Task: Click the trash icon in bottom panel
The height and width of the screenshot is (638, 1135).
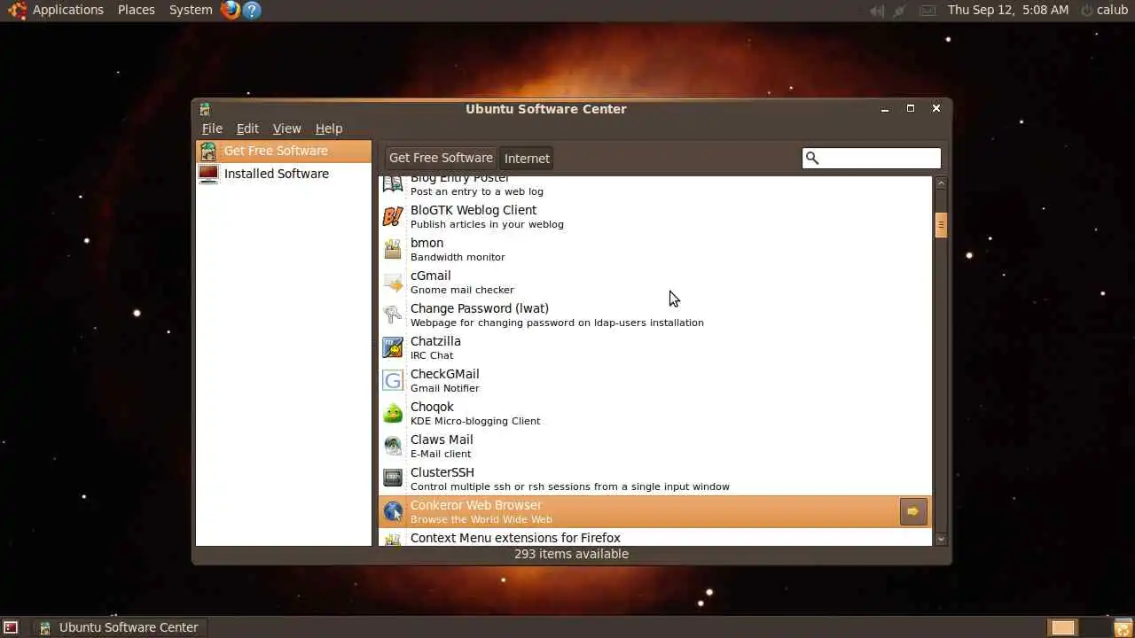Action: pos(1123,627)
